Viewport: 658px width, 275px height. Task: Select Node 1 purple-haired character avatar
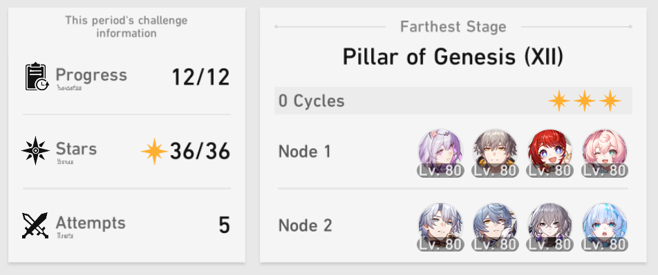(441, 153)
